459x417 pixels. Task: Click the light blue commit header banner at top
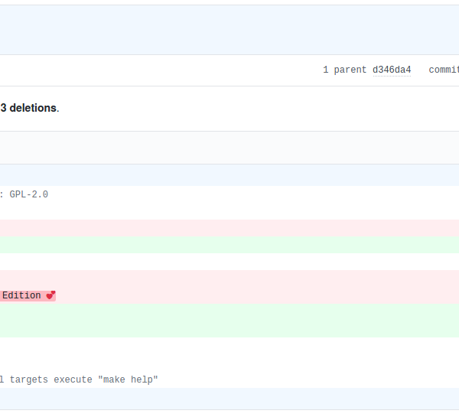pyautogui.click(x=229, y=30)
